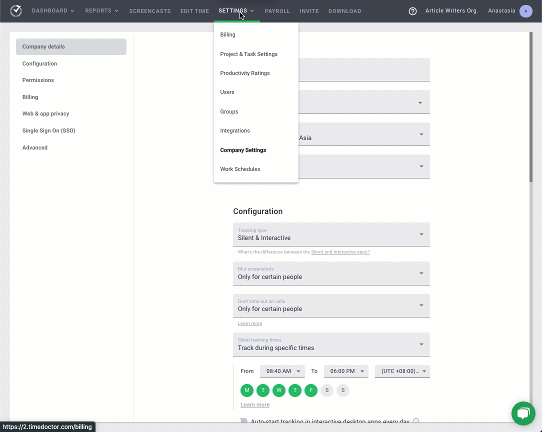Image resolution: width=542 pixels, height=432 pixels.
Task: Toggle Auto-start tracking switch
Action: pos(243,421)
